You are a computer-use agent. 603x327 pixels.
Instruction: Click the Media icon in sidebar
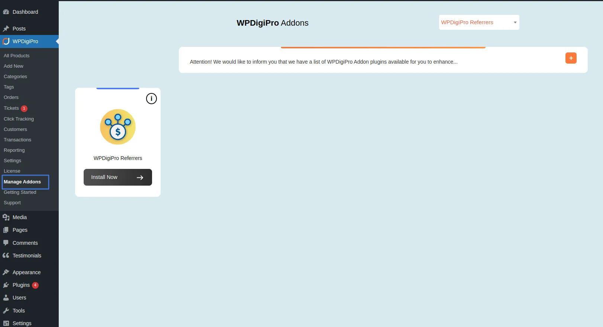[6, 217]
